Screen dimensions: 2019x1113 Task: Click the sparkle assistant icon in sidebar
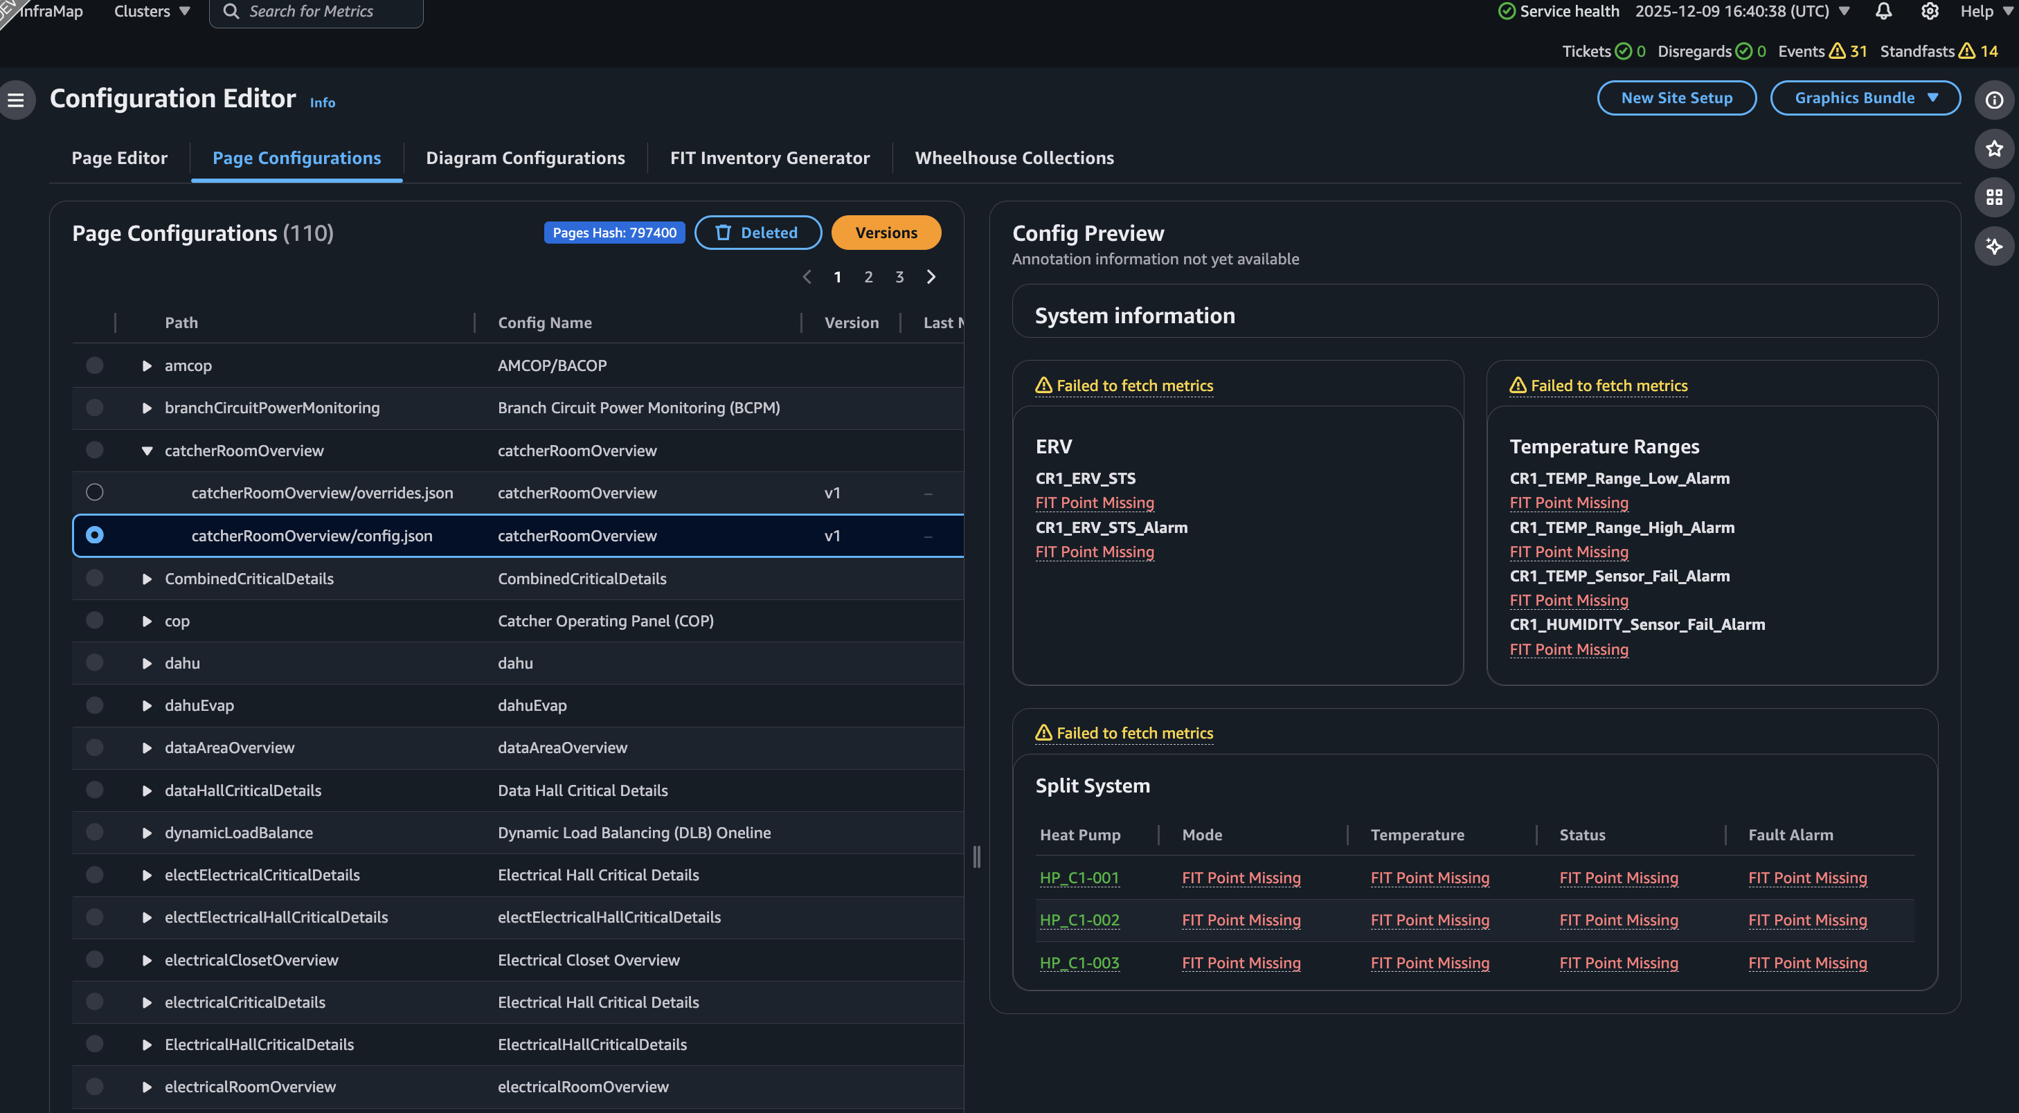(1994, 246)
